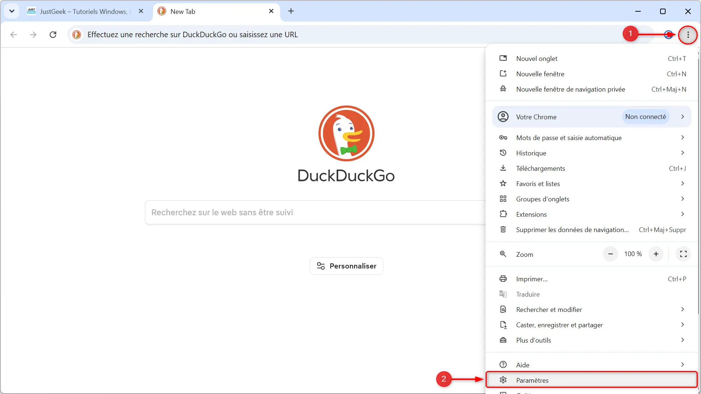Reload the current page
701x394 pixels.
coord(53,35)
